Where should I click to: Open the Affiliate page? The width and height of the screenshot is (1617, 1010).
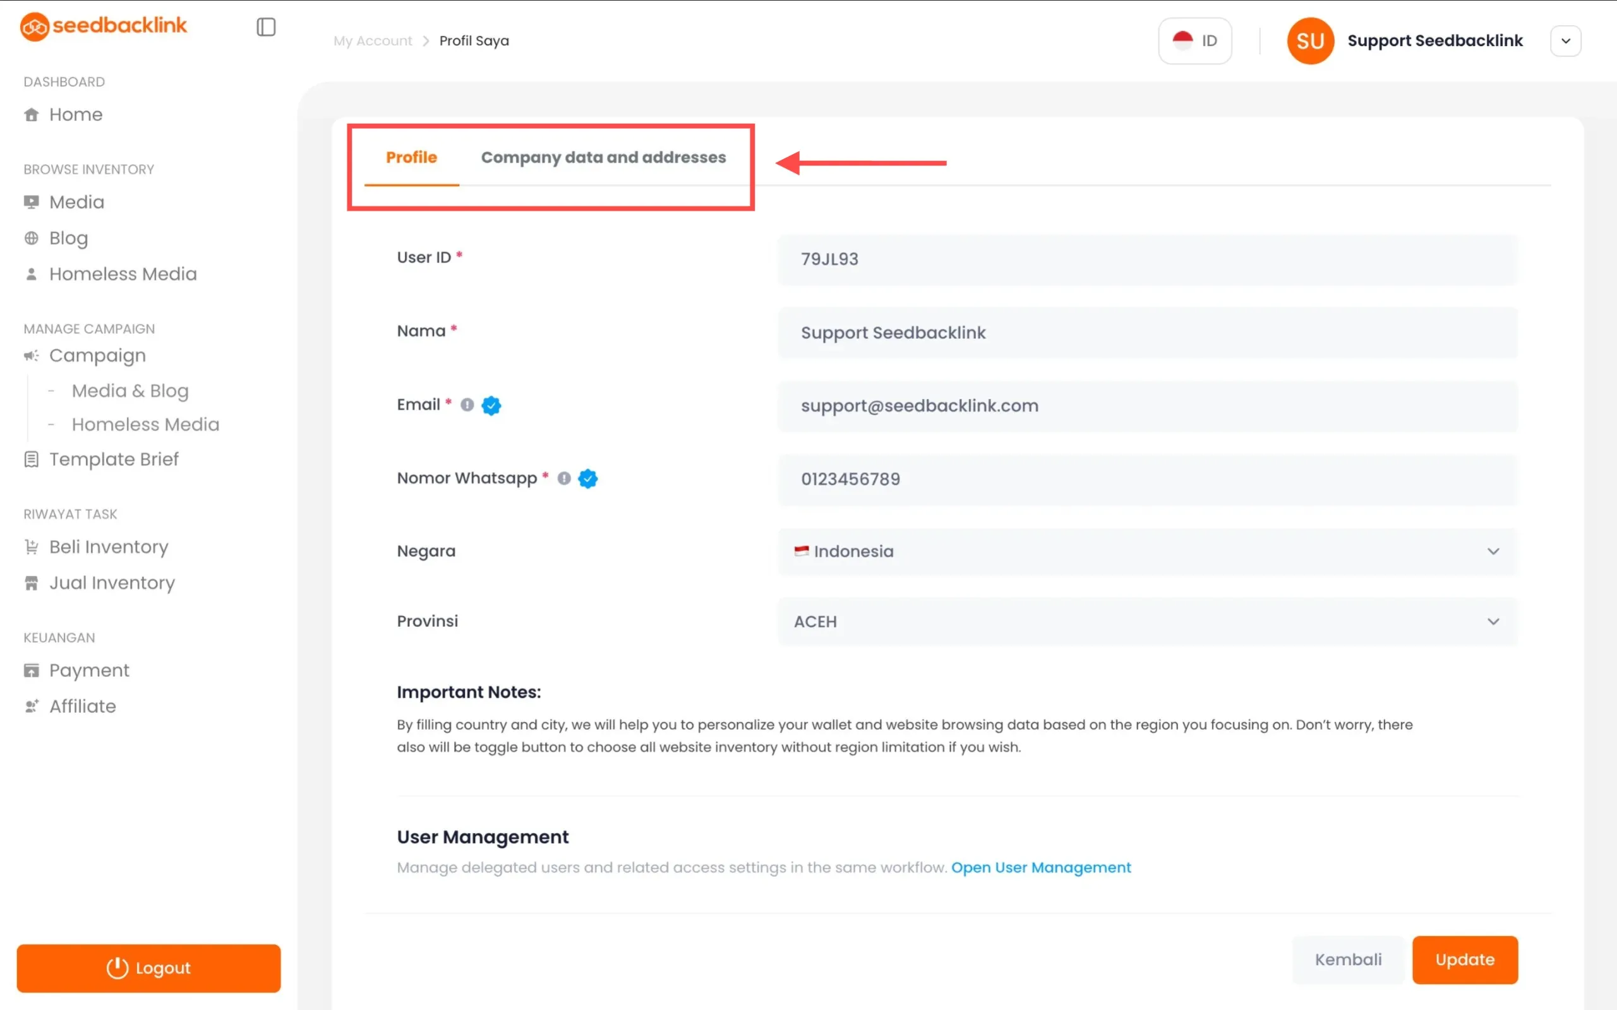[83, 706]
